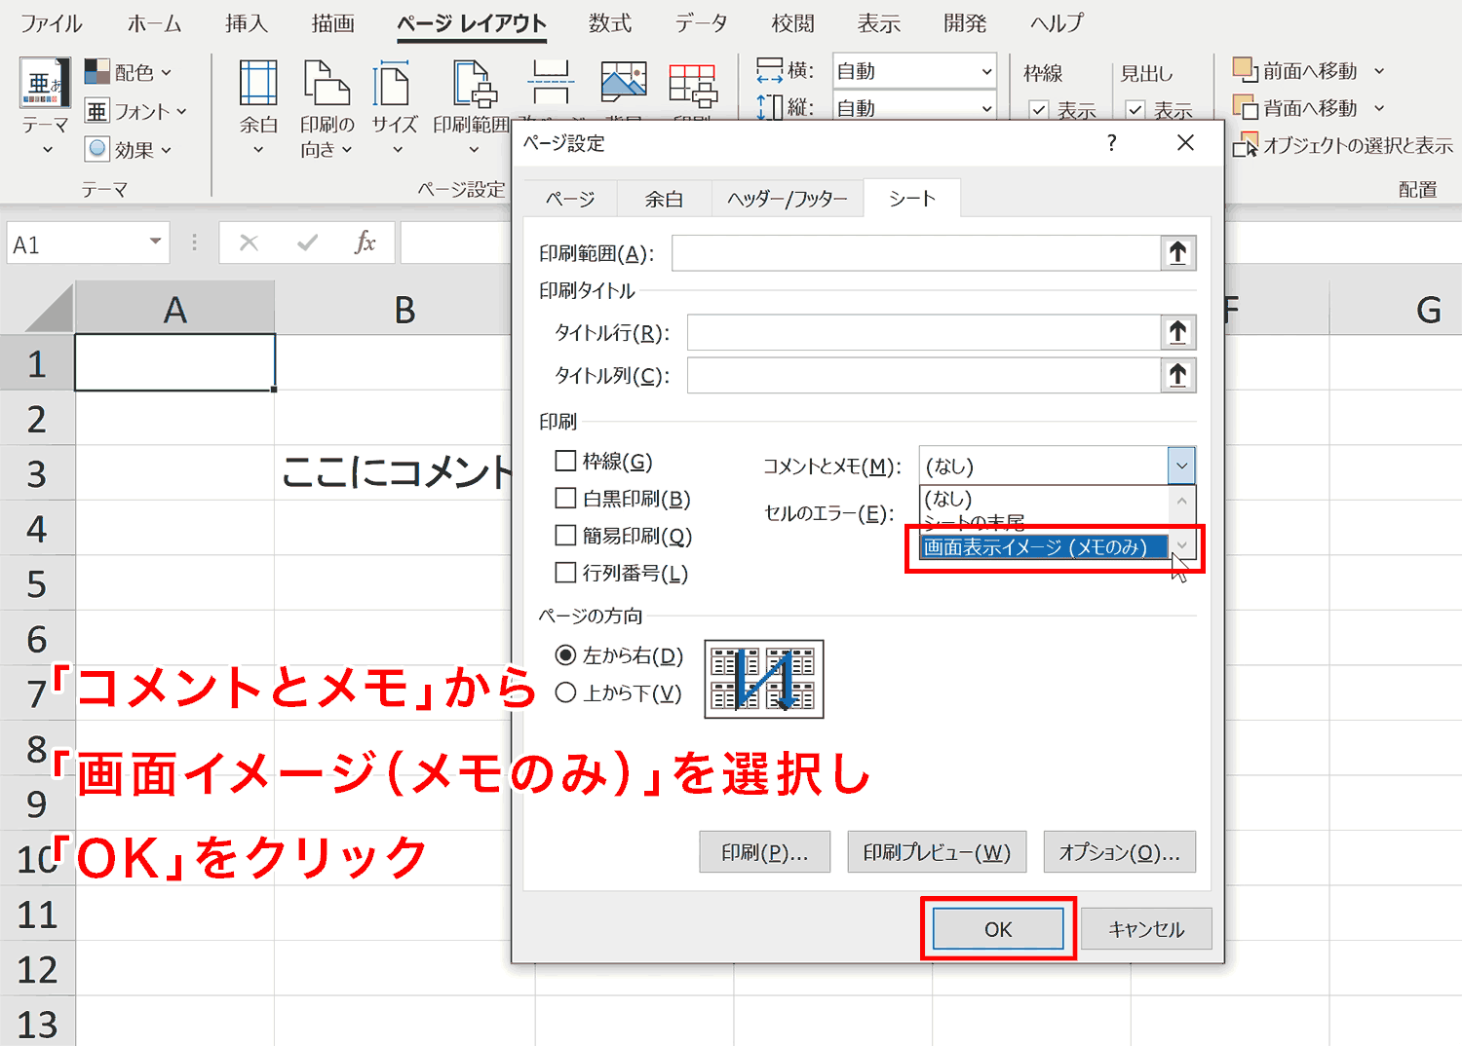Choose 画面表示イメージ (メモのみ) from the list
1462x1046 pixels.
[1044, 547]
